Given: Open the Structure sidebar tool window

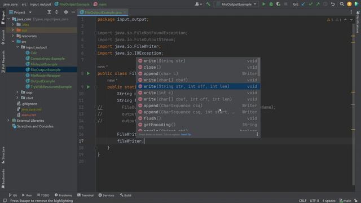Looking at the screenshot, I should tap(3, 155).
